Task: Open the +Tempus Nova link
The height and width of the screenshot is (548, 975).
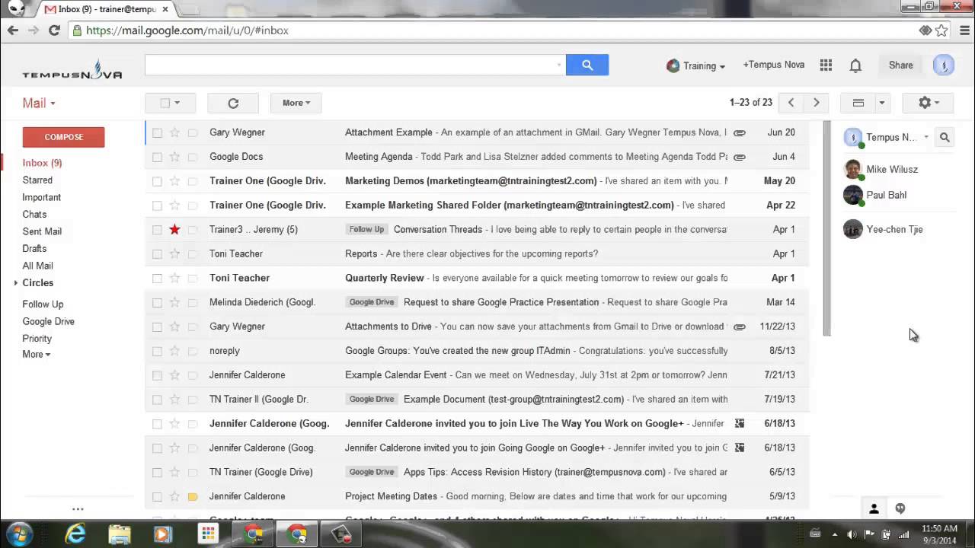Action: pyautogui.click(x=773, y=65)
